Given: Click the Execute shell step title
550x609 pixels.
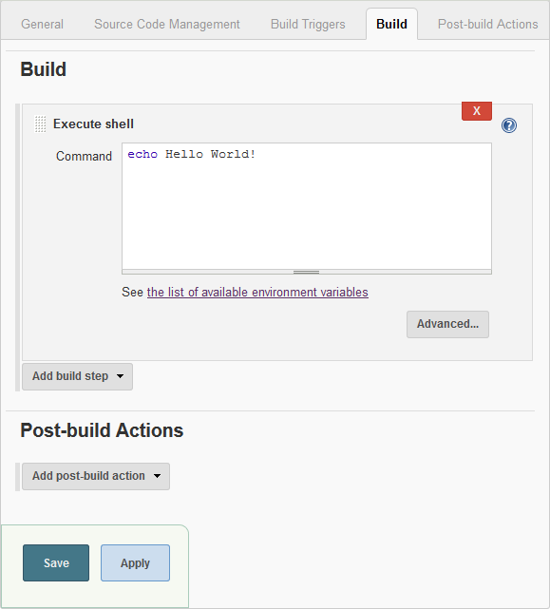Looking at the screenshot, I should (x=93, y=124).
